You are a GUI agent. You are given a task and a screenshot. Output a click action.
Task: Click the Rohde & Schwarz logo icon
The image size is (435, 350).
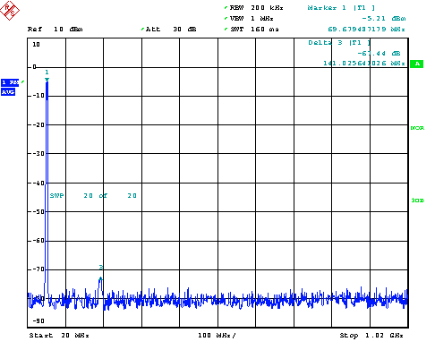click(10, 10)
